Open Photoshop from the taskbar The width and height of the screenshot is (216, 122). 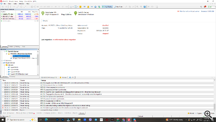coord(63,120)
